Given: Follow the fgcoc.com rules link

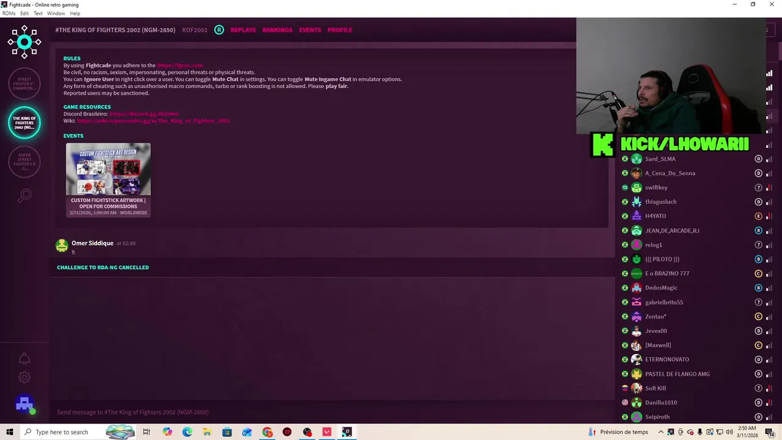Looking at the screenshot, I should point(180,65).
